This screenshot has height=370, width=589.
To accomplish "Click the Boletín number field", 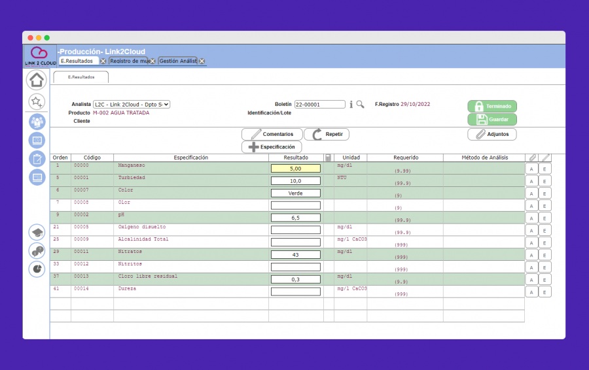I will (319, 105).
